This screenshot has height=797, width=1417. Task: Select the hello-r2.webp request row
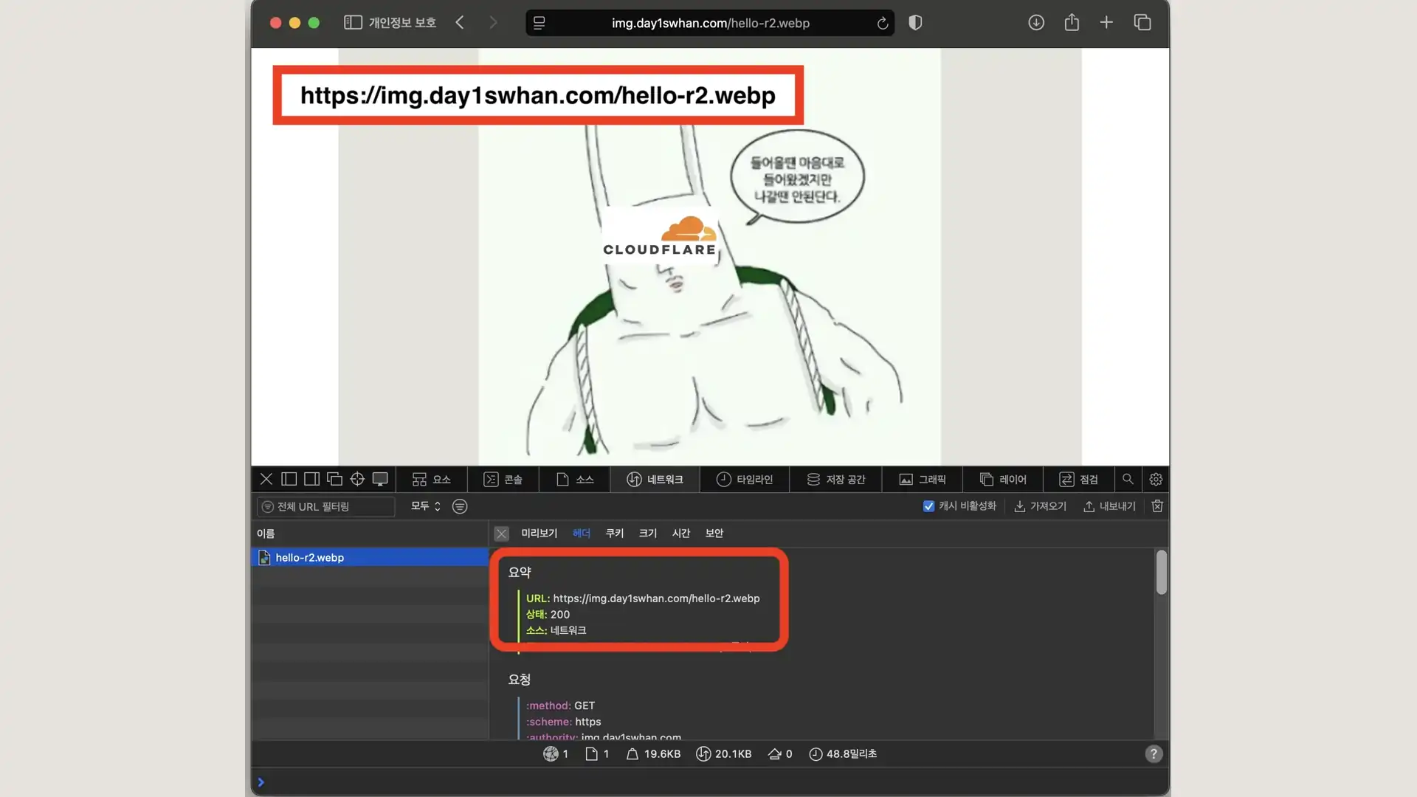[x=370, y=557]
